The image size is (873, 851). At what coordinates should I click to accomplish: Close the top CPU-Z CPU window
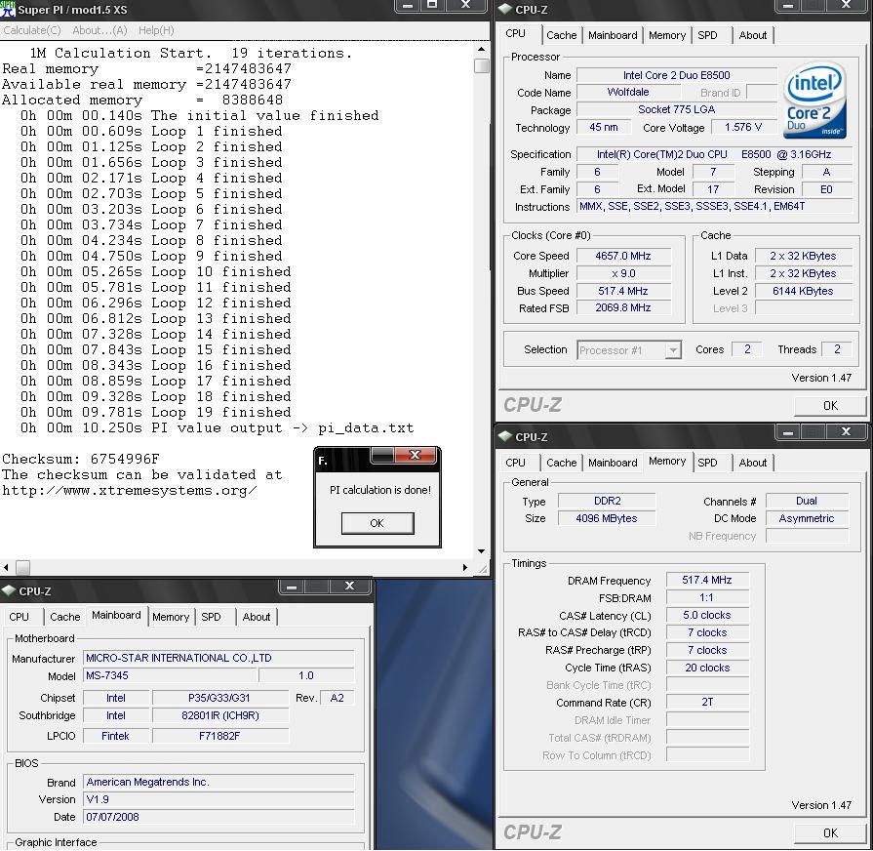click(x=847, y=5)
